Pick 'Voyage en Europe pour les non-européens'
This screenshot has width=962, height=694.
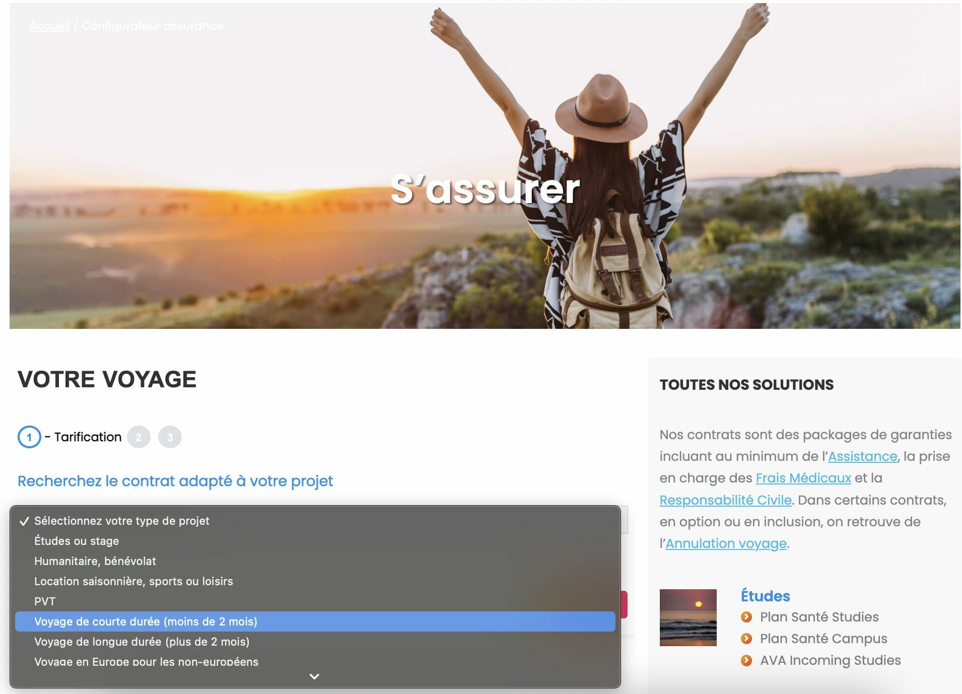point(146,661)
